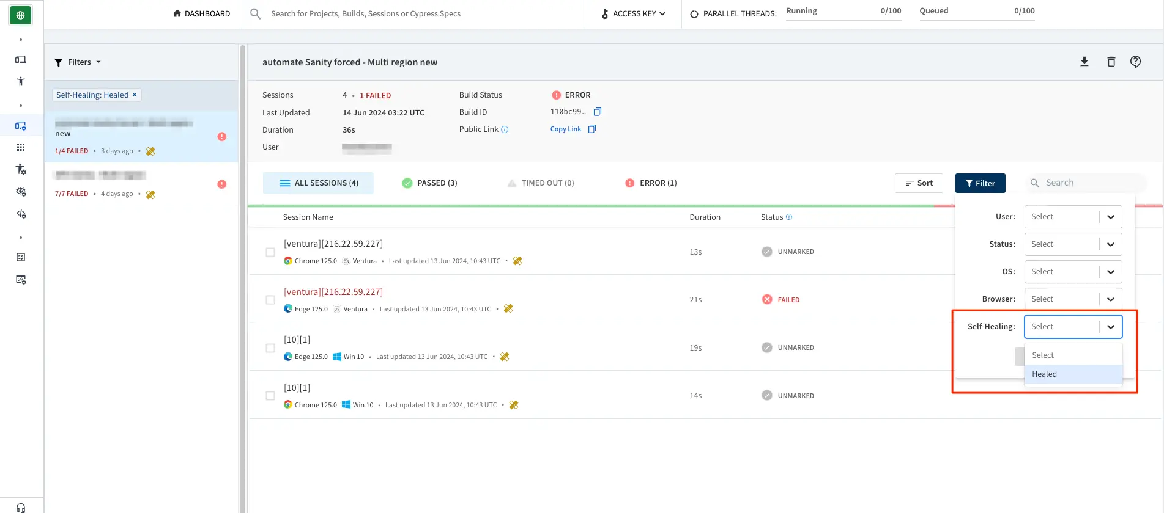Image resolution: width=1164 pixels, height=513 pixels.
Task: Click the trash delete build icon
Action: (x=1111, y=62)
